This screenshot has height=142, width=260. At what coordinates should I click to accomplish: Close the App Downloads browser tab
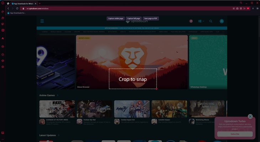tap(36, 4)
